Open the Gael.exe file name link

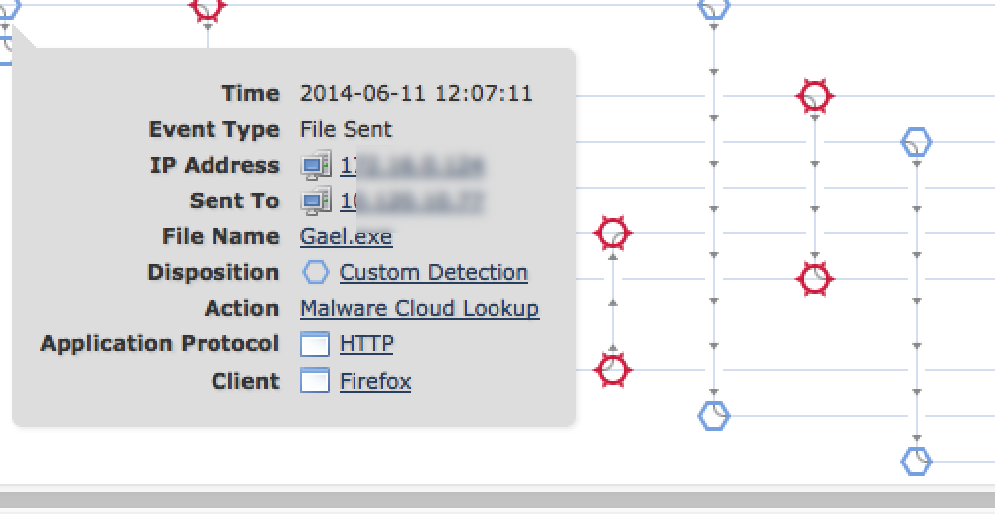pyautogui.click(x=346, y=237)
